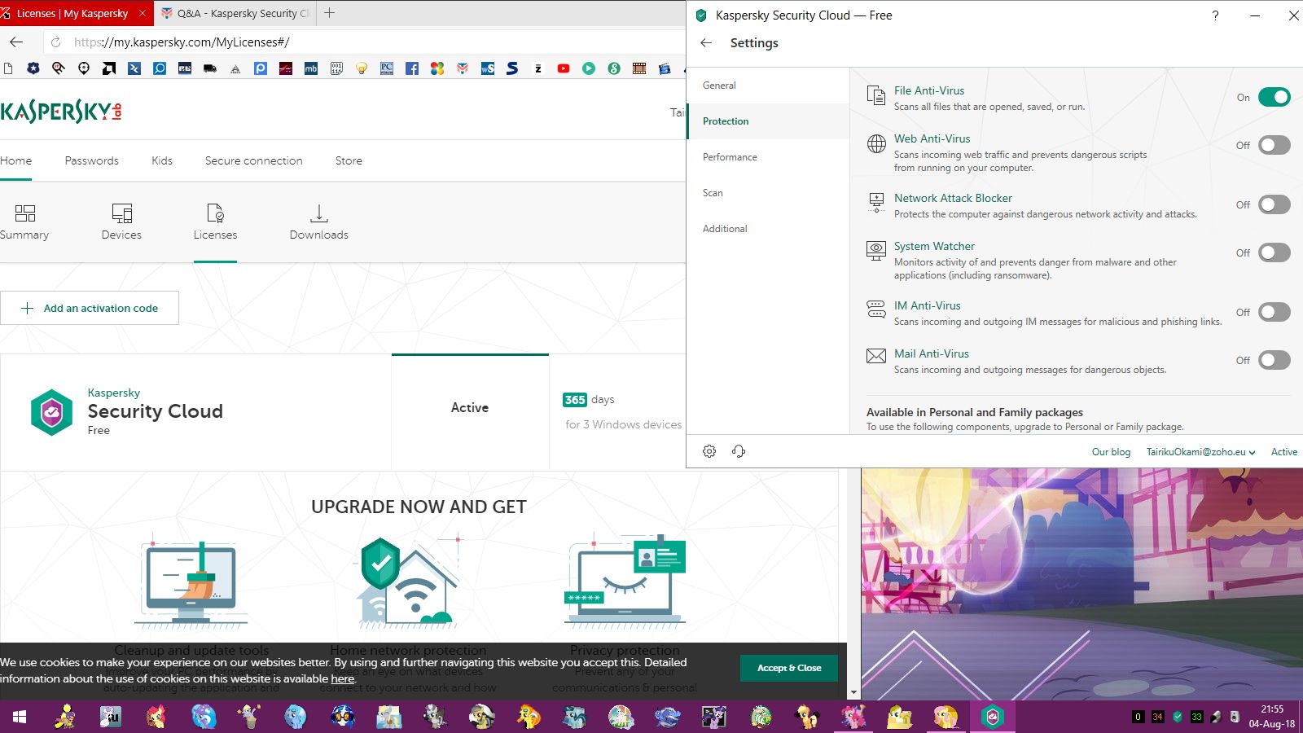Open the Facebook bookmark
Image resolution: width=1303 pixels, height=733 pixels.
[412, 69]
